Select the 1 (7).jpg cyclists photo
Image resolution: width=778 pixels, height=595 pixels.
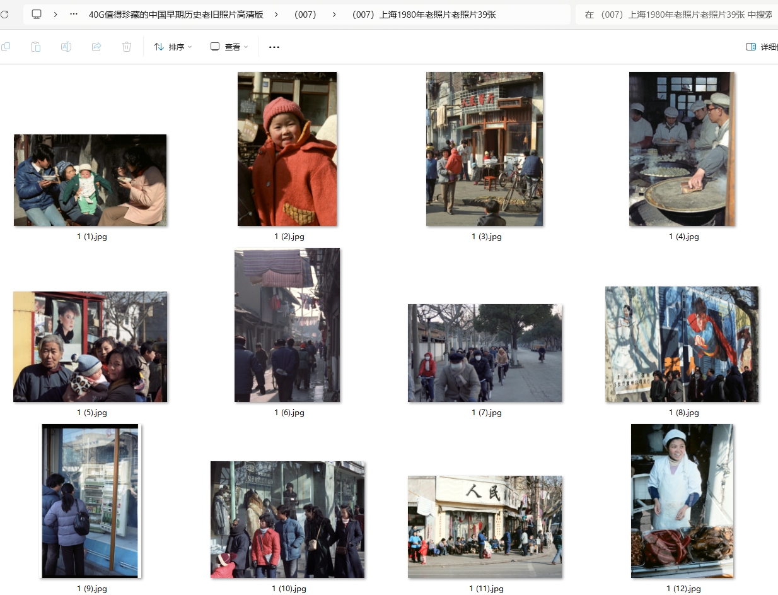485,353
